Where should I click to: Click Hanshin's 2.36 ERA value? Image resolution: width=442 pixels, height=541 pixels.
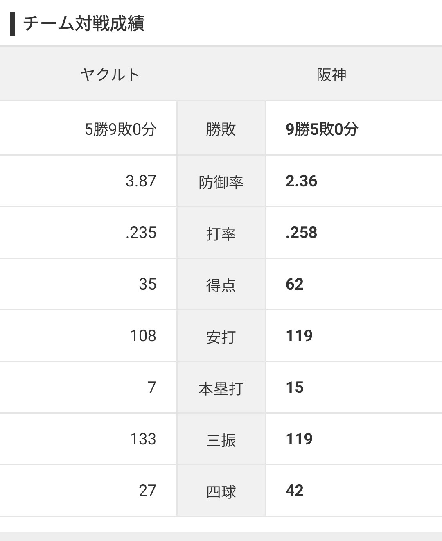coord(302,181)
